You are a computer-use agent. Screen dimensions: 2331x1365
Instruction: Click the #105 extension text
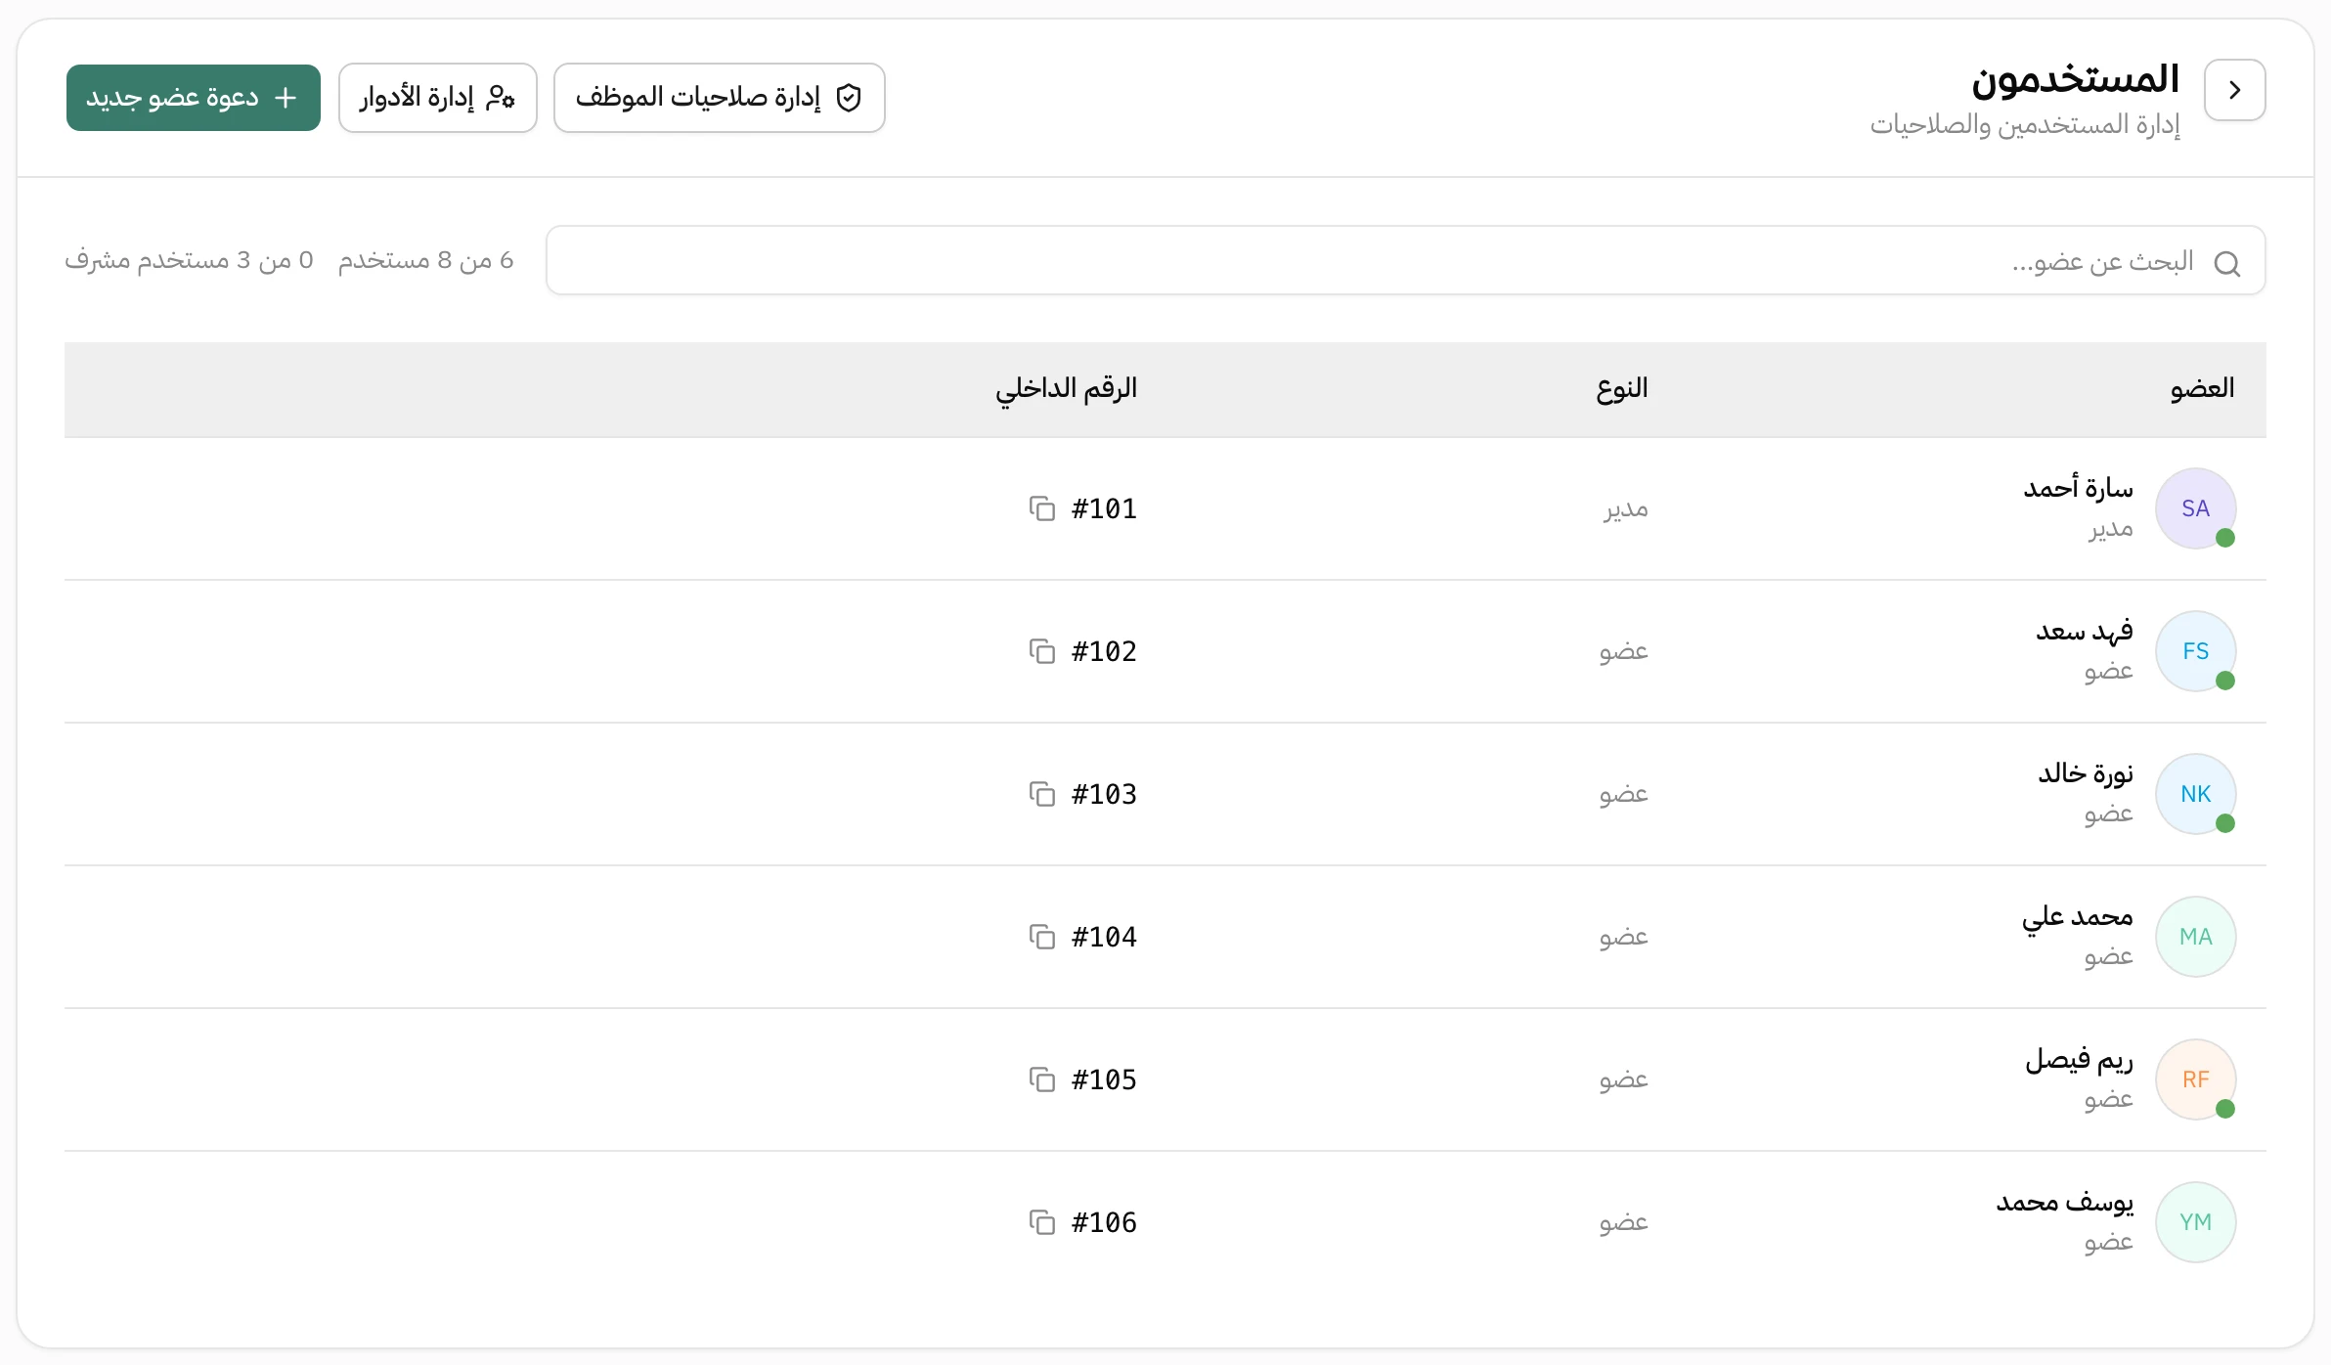pos(1104,1079)
